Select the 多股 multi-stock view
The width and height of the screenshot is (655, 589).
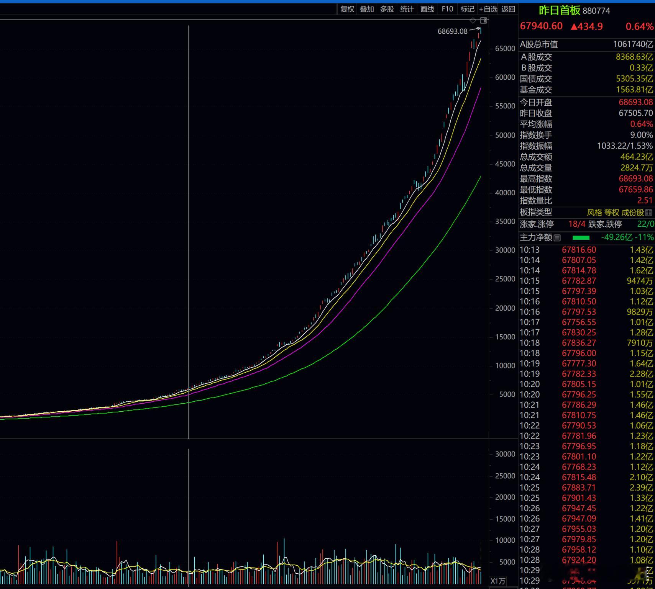click(x=387, y=9)
